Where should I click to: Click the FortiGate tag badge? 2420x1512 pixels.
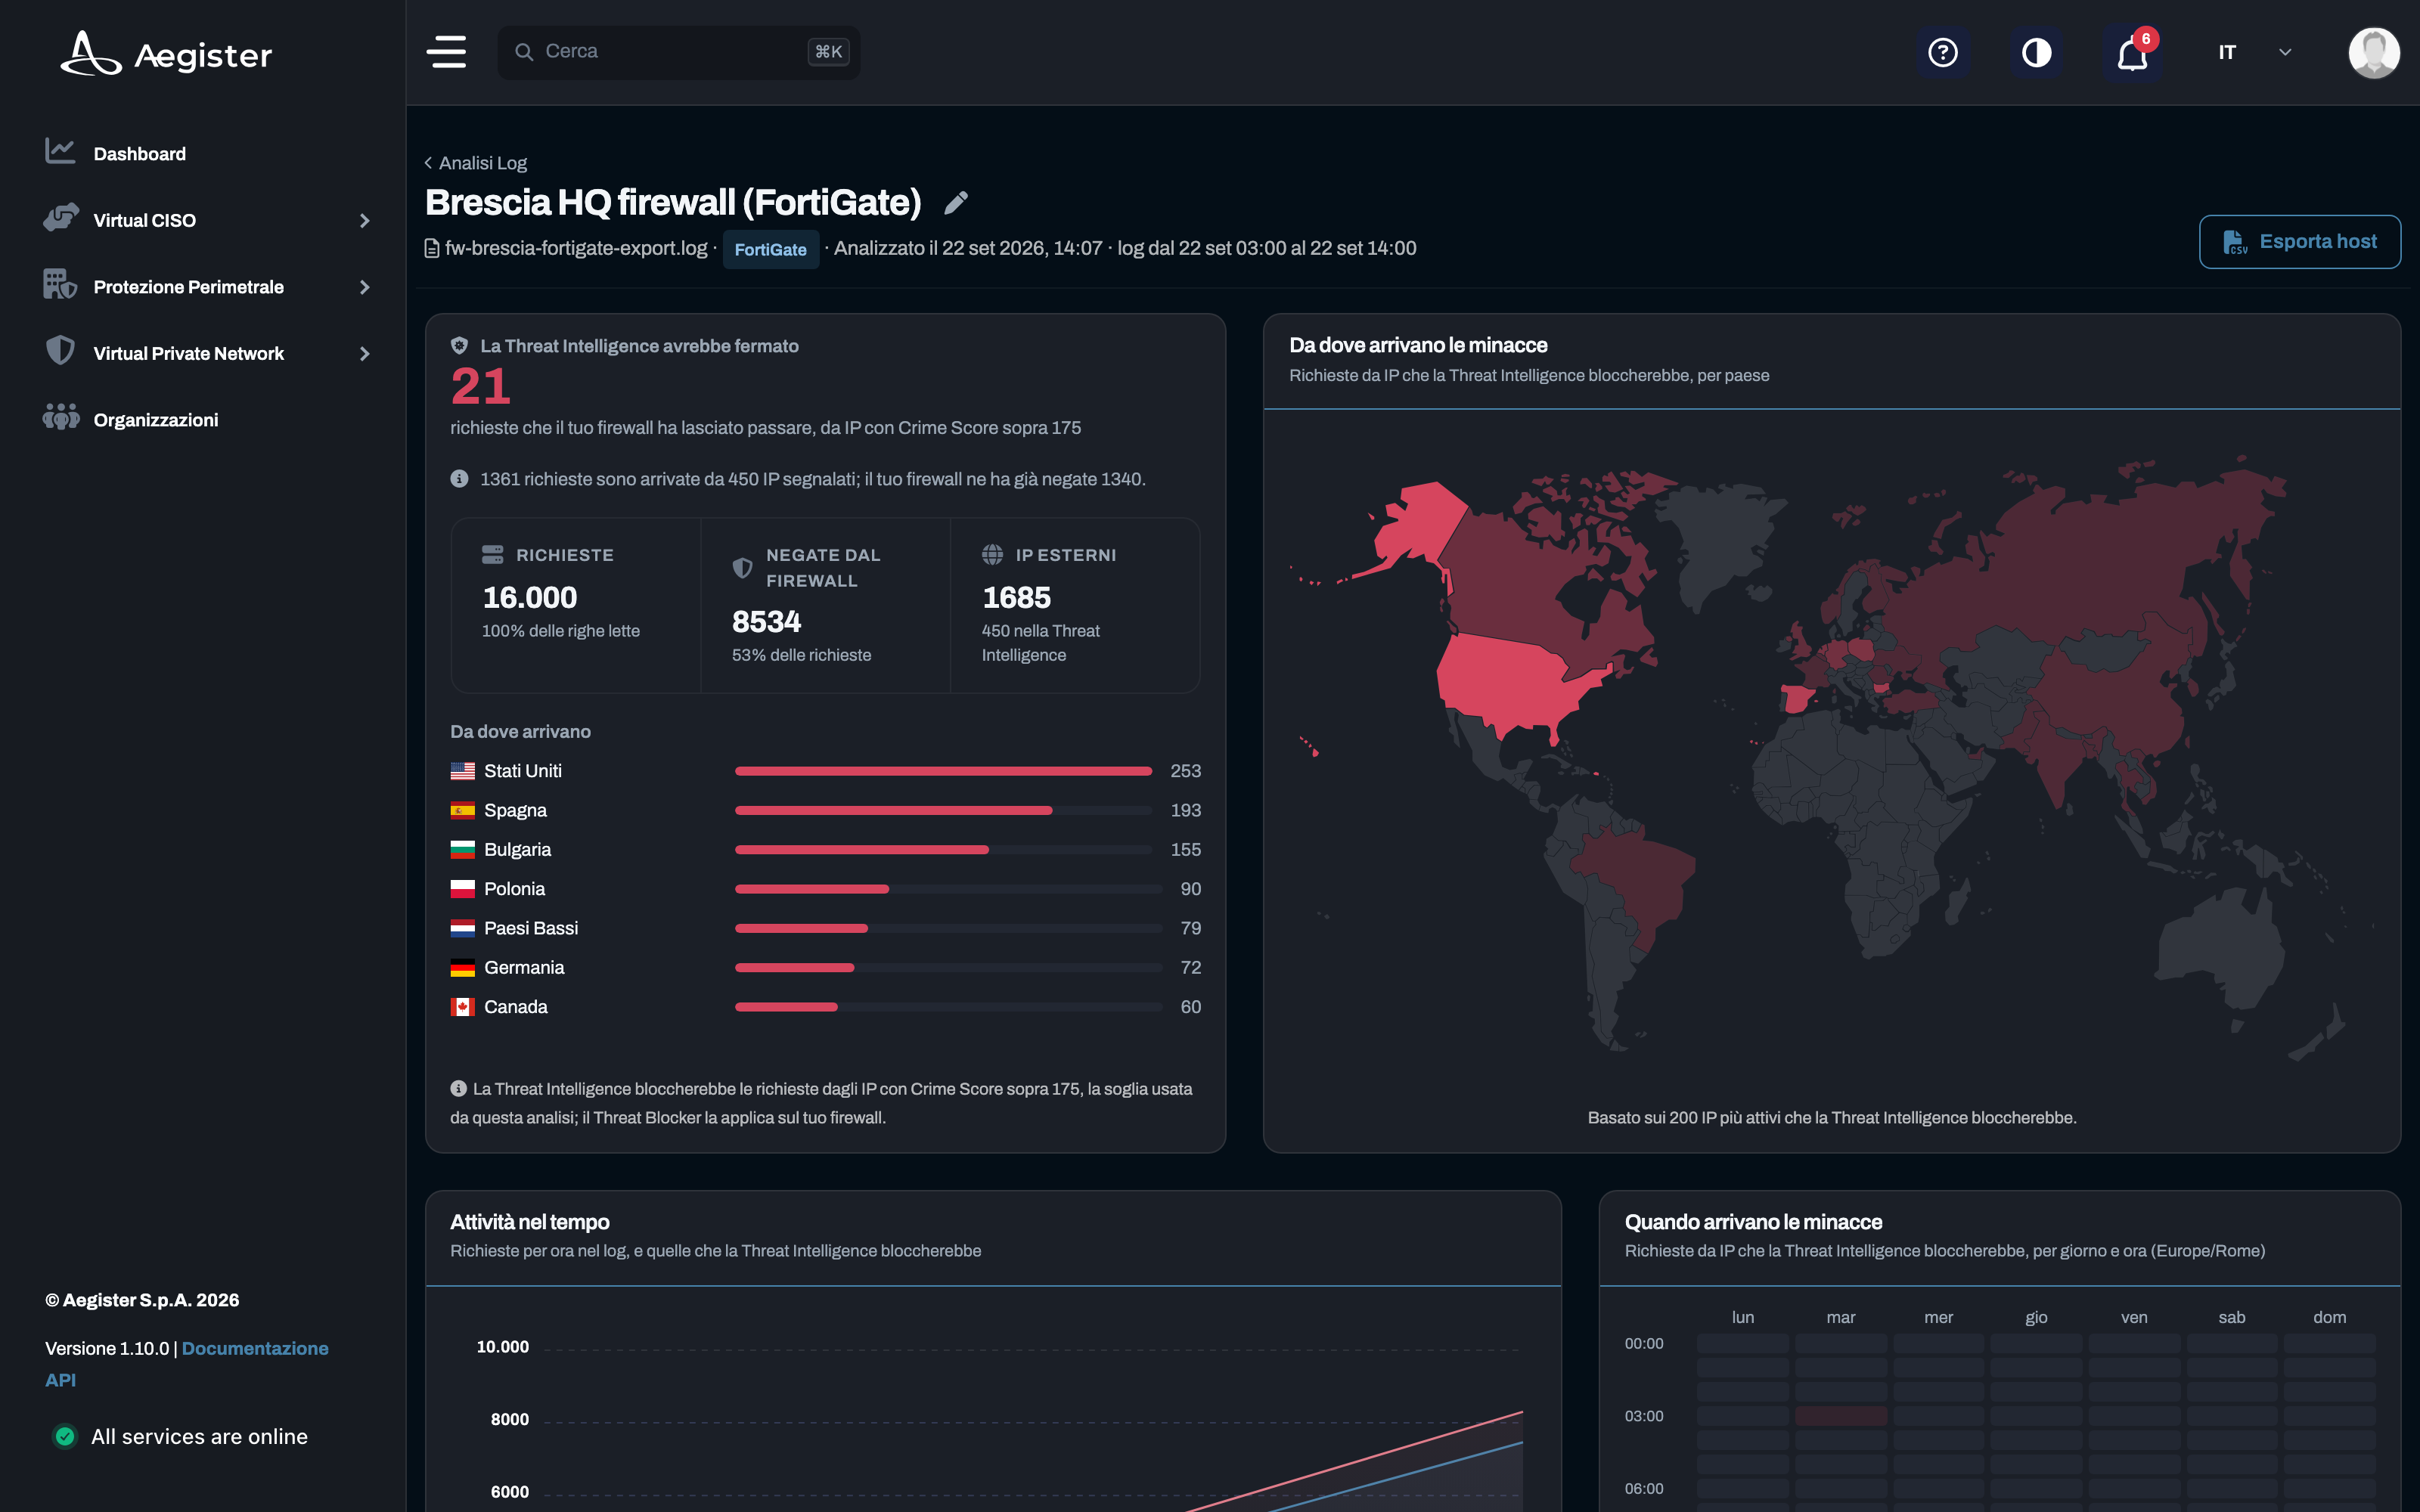pos(770,249)
